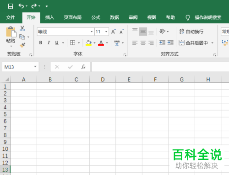Open the font size 11 dropdown
The height and width of the screenshot is (175, 229).
click(106, 32)
